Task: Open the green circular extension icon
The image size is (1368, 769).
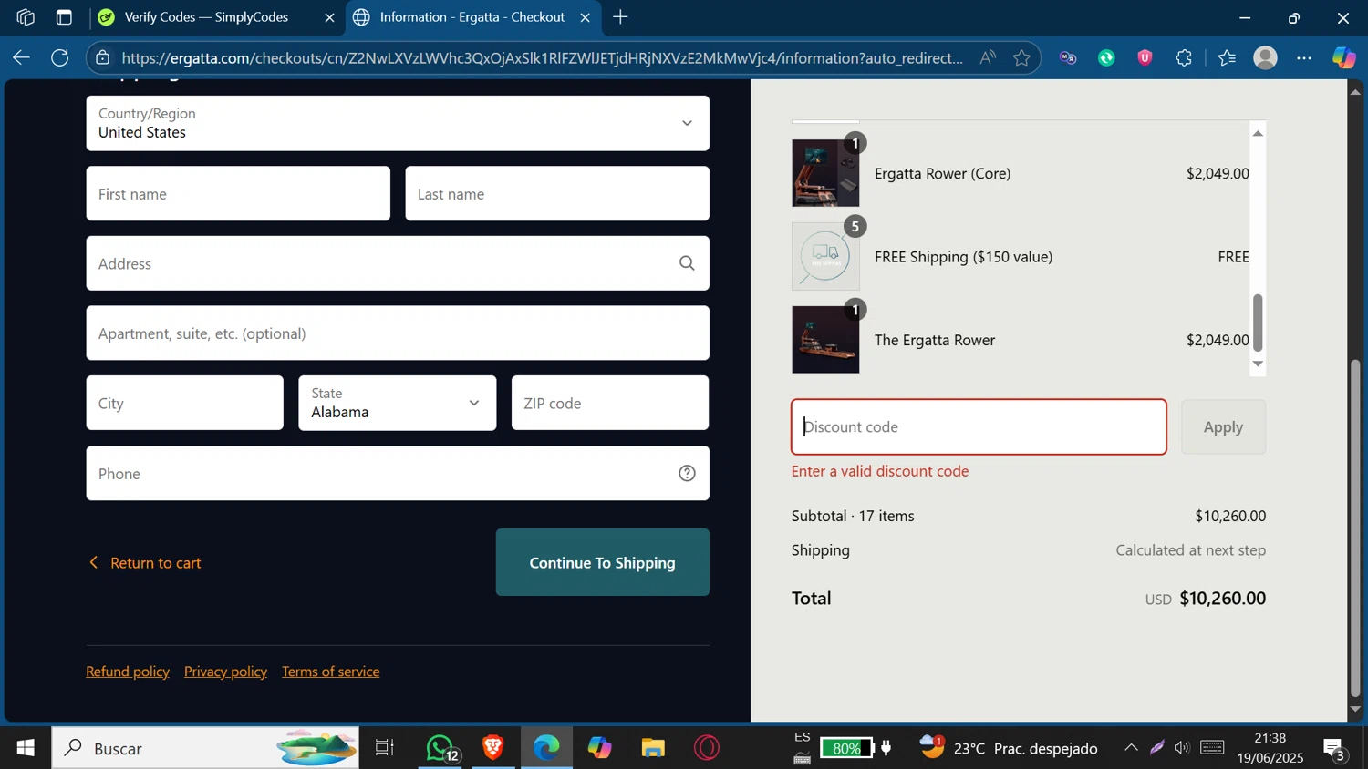Action: (1106, 58)
